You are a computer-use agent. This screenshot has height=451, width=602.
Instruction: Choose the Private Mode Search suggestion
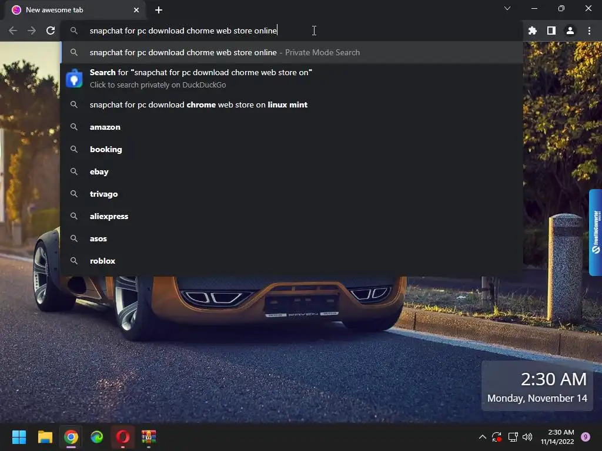[292, 52]
